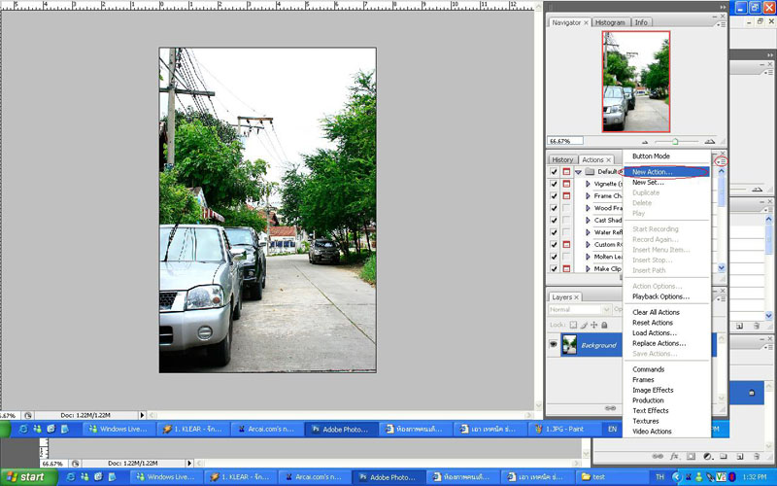
Task: Click the Add layer mask icon beside fx
Action: (691, 456)
